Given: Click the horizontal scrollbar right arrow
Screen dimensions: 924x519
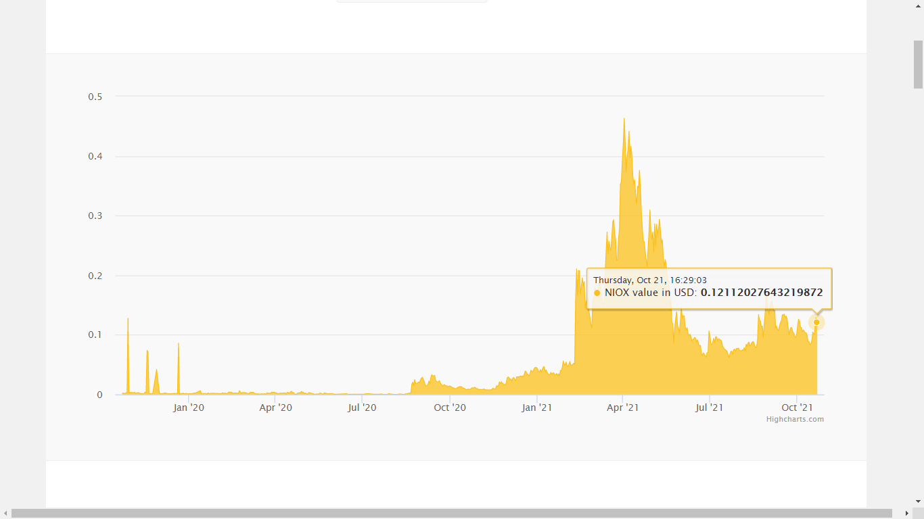Looking at the screenshot, I should pos(907,514).
